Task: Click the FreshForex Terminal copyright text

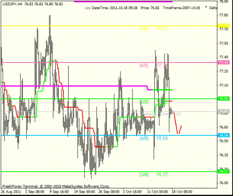Action: click(56, 186)
